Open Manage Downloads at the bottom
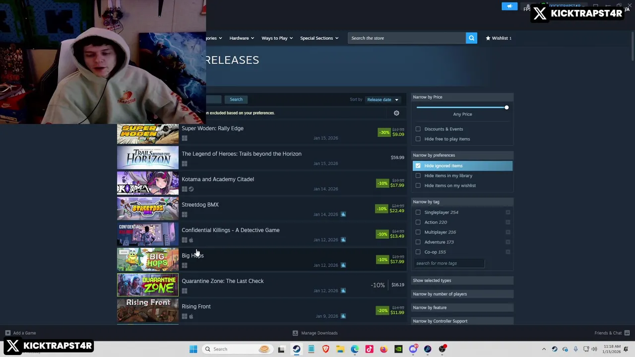This screenshot has height=357, width=635. [x=315, y=333]
